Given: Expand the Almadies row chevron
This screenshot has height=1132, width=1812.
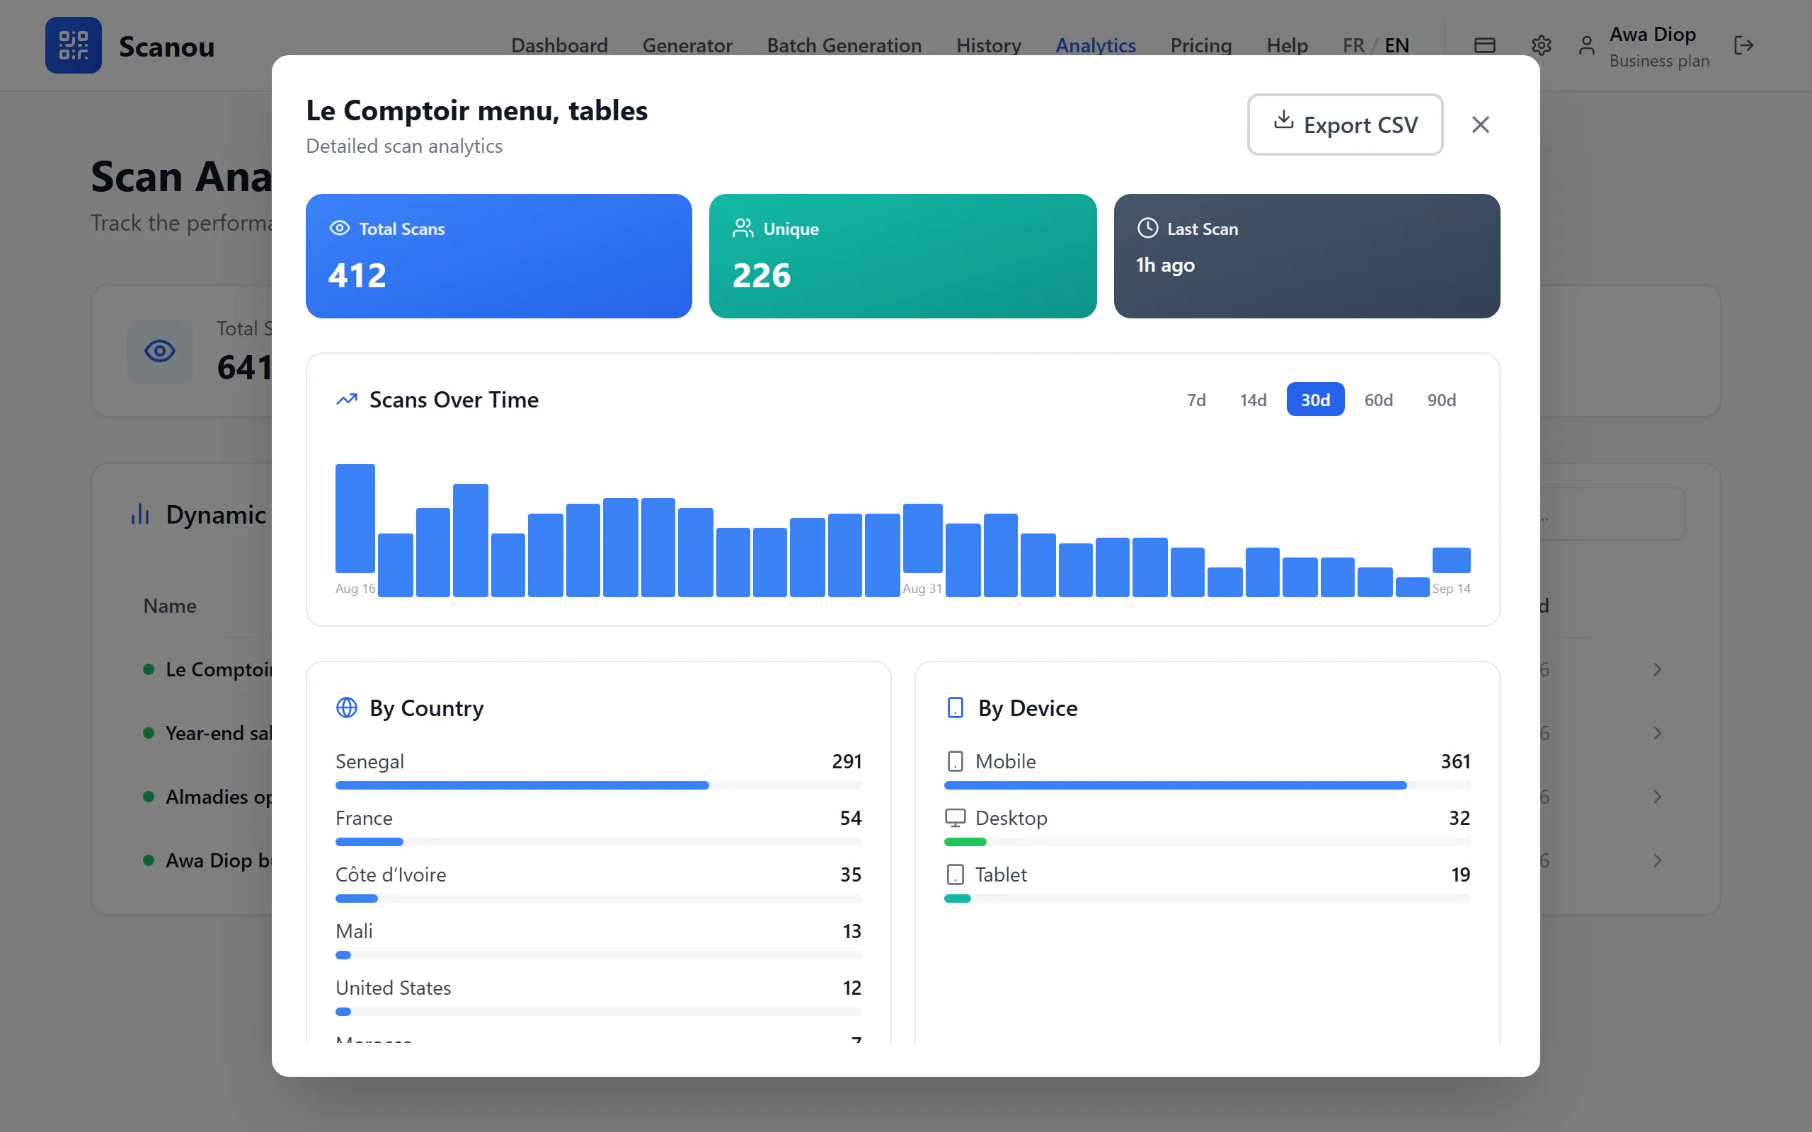Looking at the screenshot, I should pyautogui.click(x=1657, y=797).
